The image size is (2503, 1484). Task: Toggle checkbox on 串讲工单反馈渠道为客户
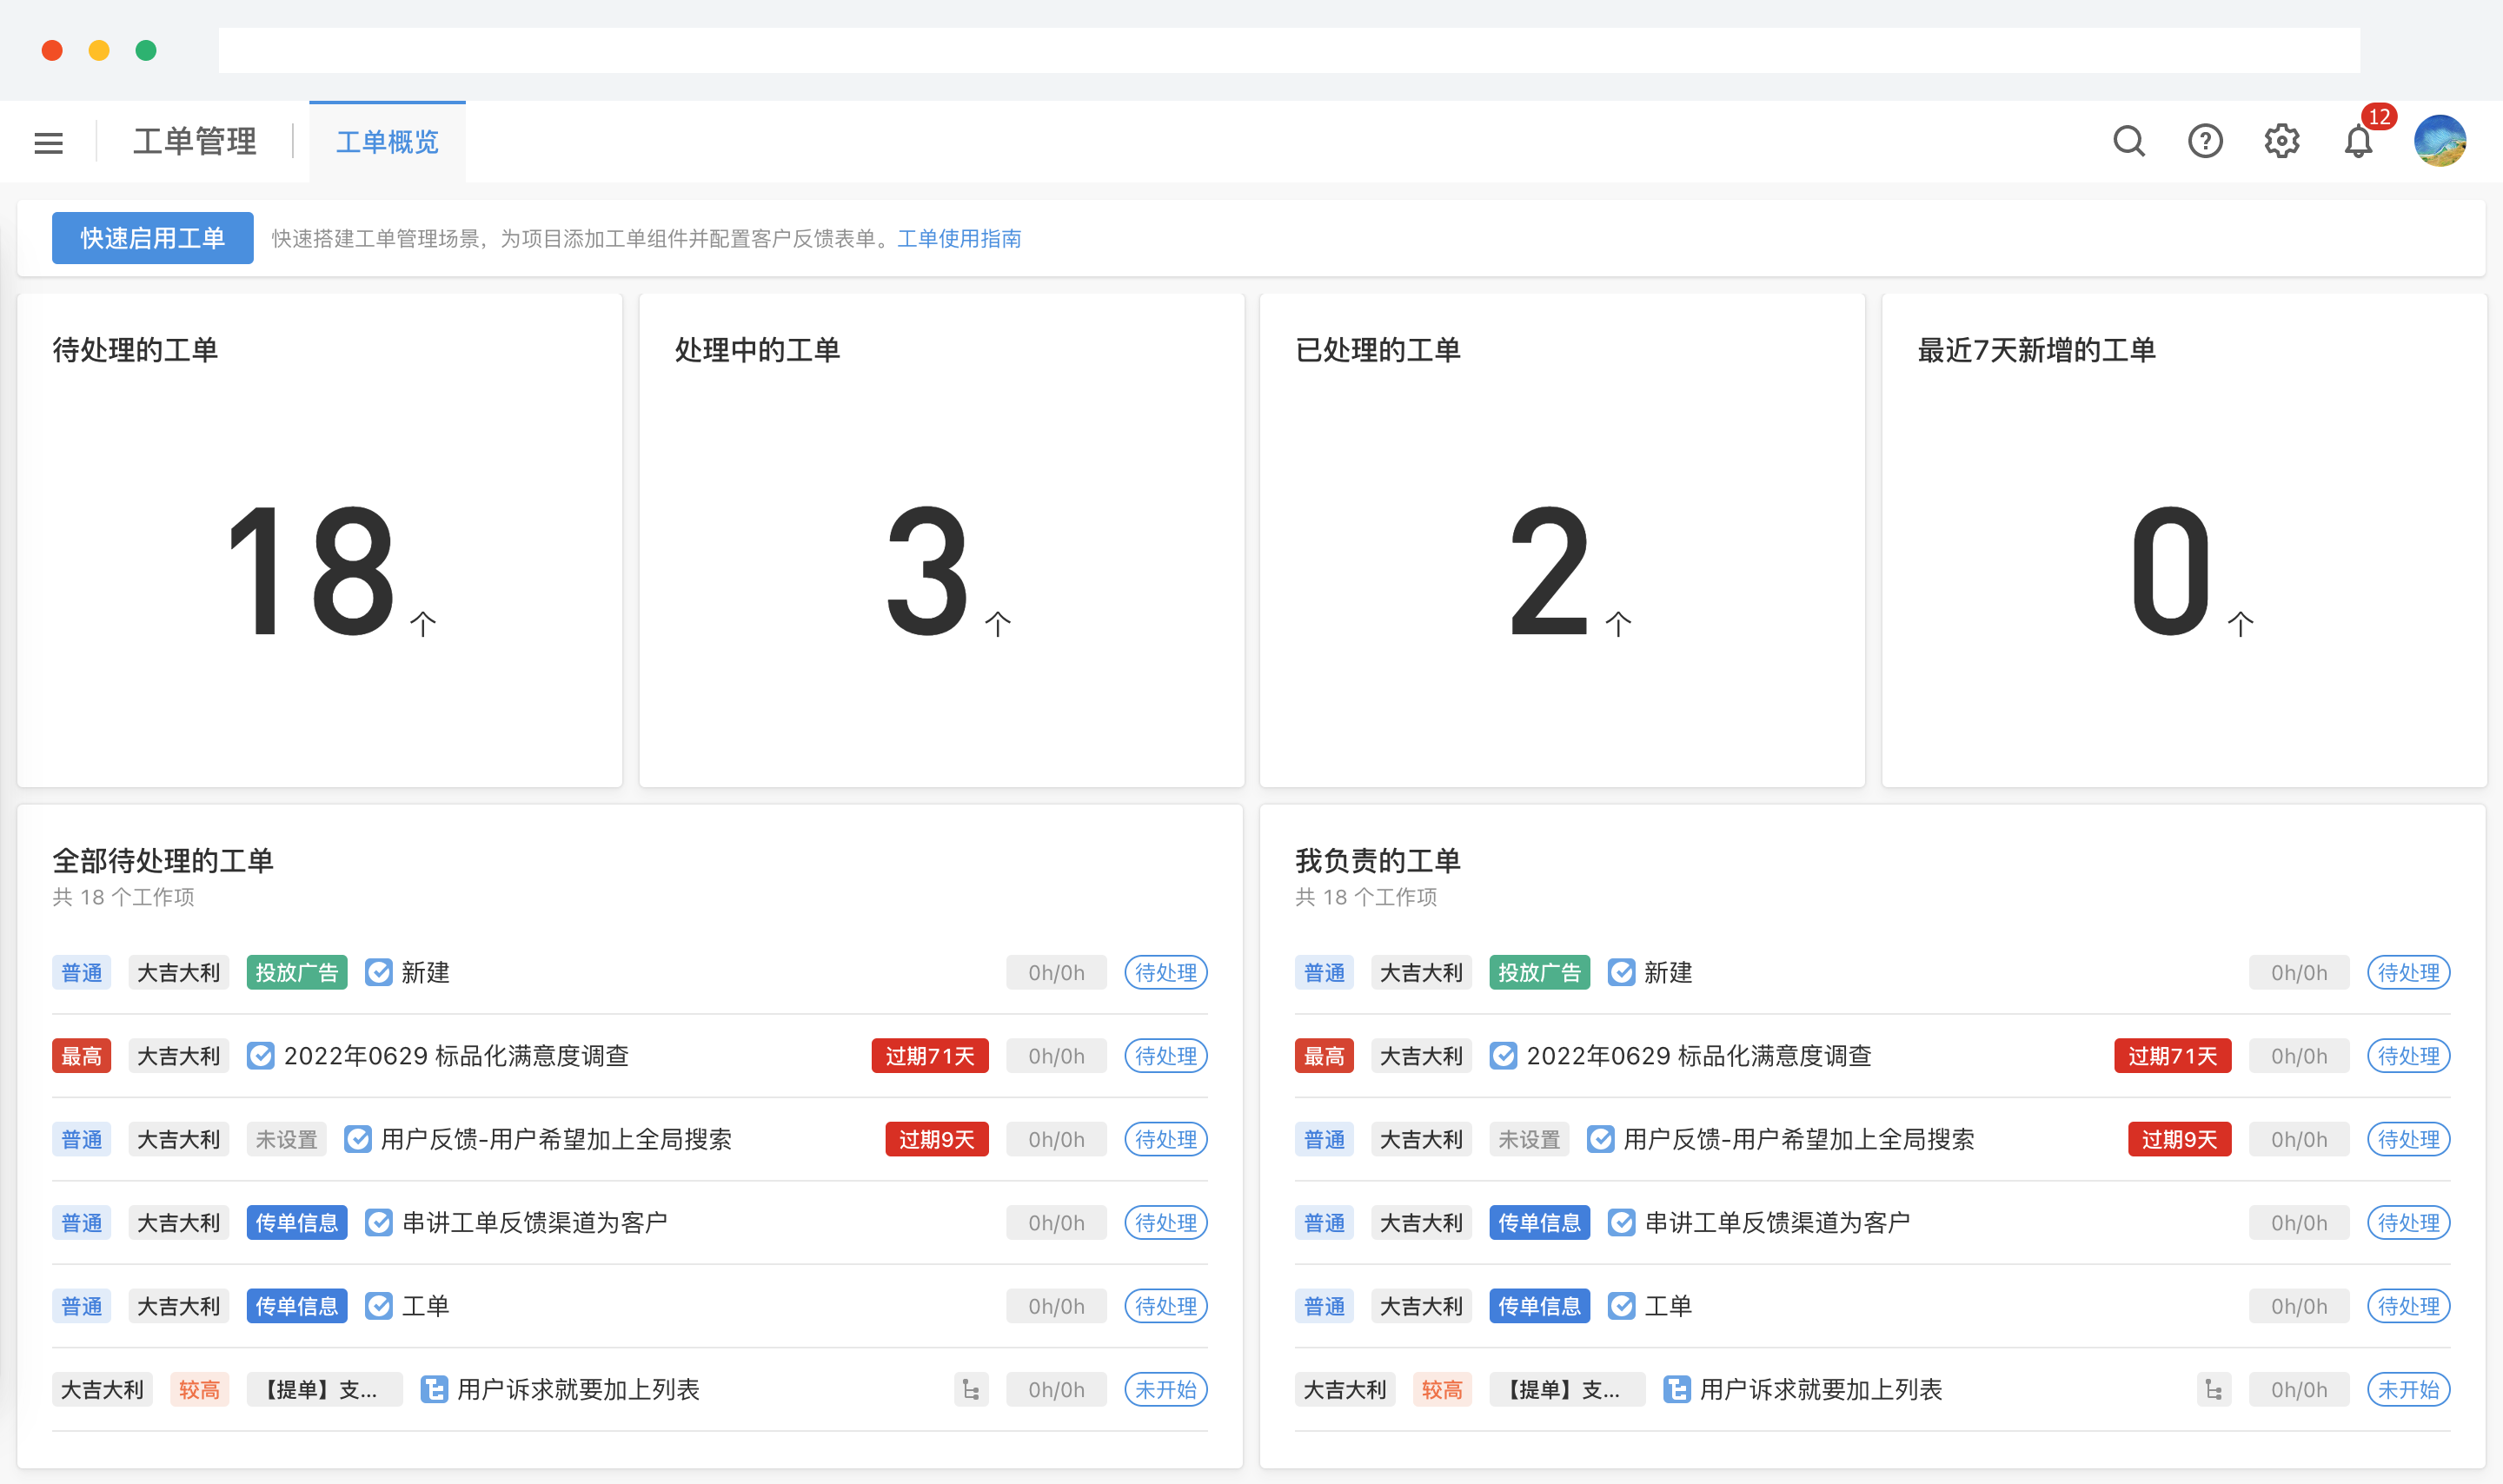pos(378,1222)
